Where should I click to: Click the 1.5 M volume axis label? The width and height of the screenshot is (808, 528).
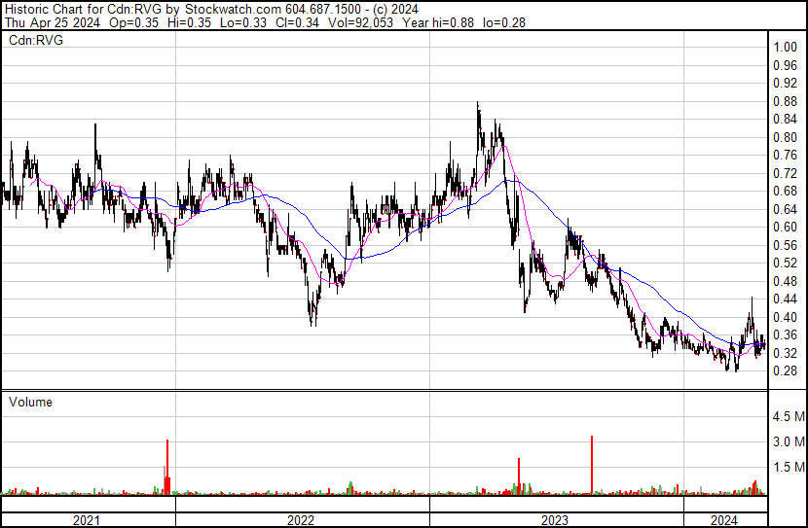(x=789, y=467)
